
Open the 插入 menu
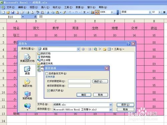click(45, 7)
